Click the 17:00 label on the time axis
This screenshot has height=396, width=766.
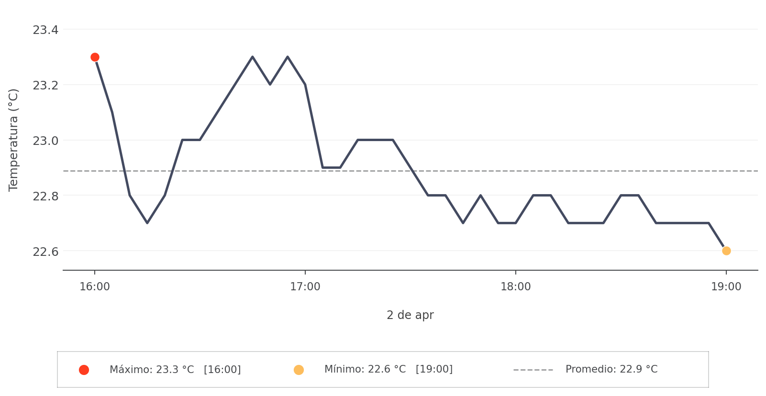point(305,287)
